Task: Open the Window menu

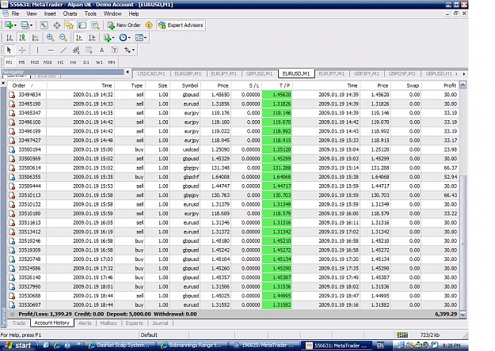Action: pyautogui.click(x=112, y=13)
